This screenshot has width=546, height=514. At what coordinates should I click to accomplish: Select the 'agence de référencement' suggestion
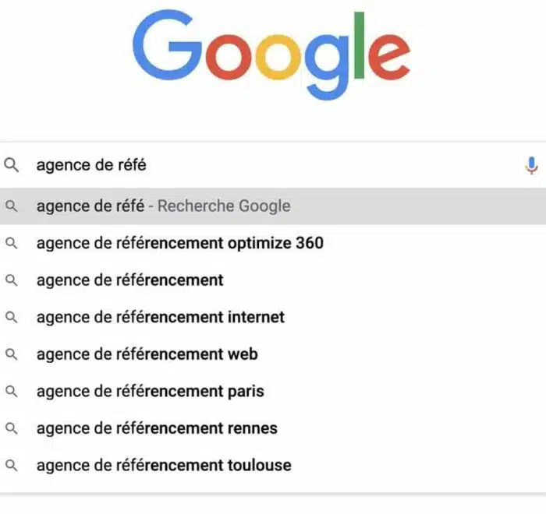point(129,280)
